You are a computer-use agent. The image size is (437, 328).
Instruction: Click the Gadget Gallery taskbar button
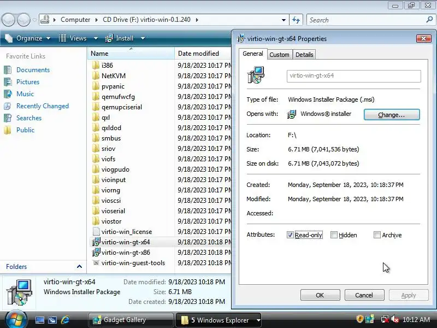click(131, 320)
